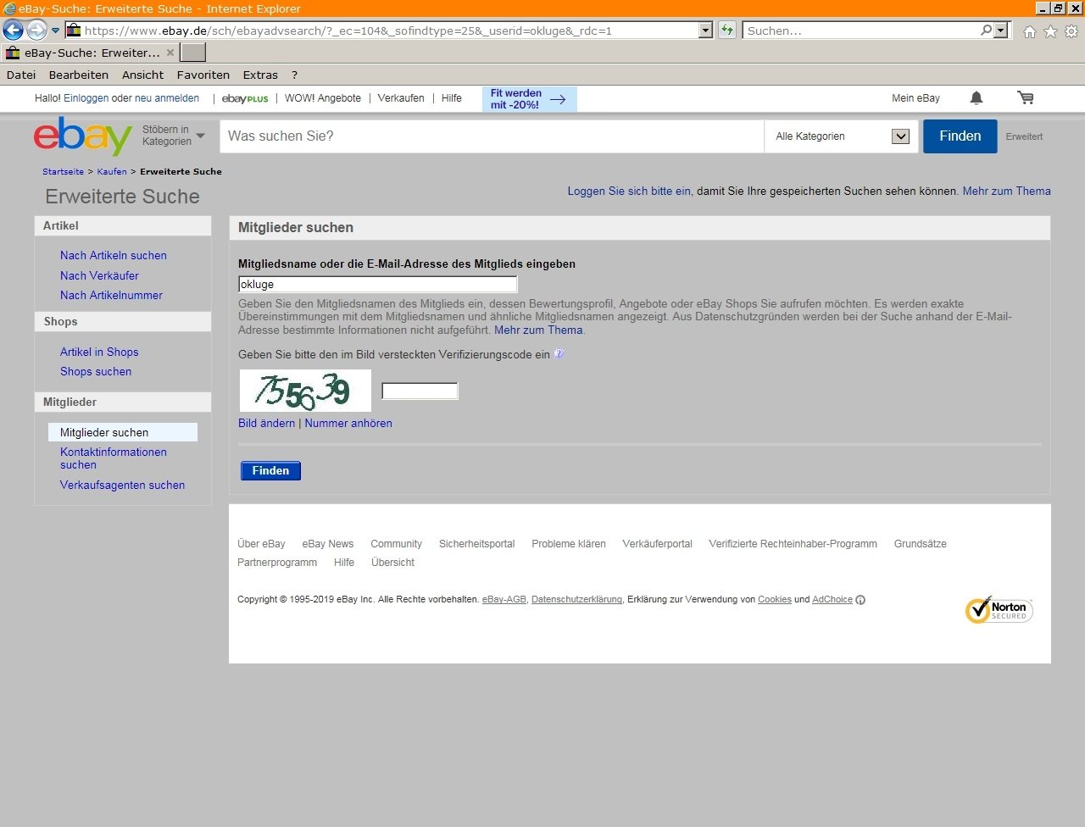This screenshot has width=1085, height=827.
Task: Open Kontaktinformationen suchen sidebar link
Action: click(x=114, y=458)
